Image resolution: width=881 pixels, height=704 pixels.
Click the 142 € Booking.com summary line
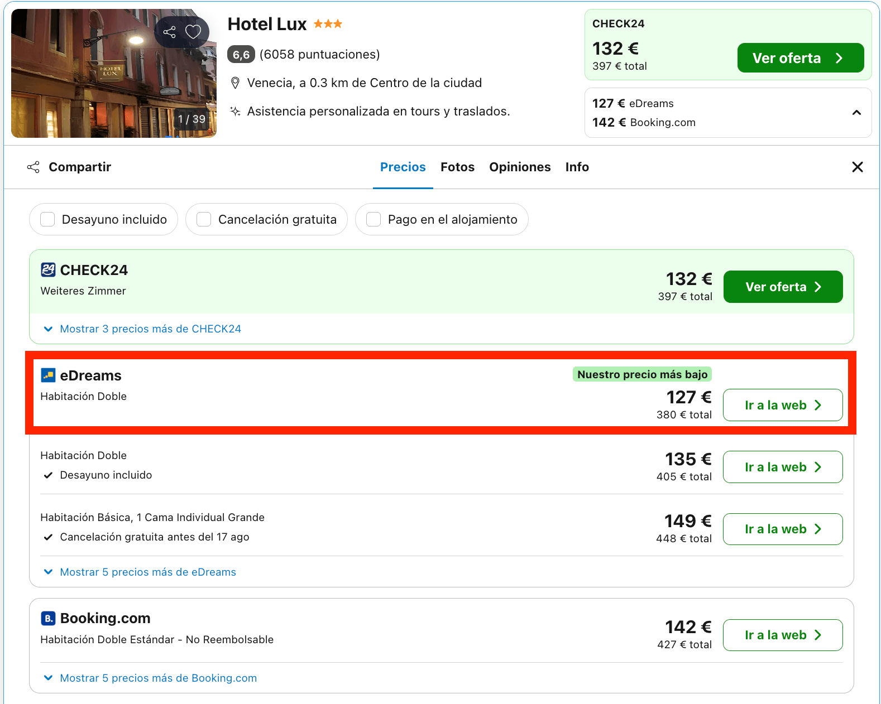point(644,122)
